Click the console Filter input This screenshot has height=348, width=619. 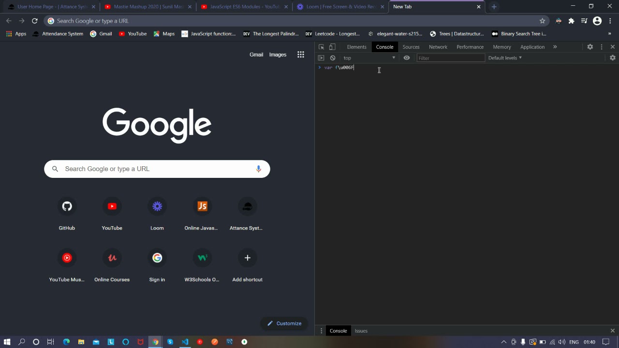click(x=451, y=58)
